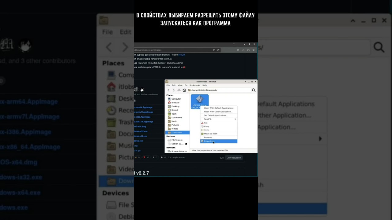Download the x64.dmg asset link

tap(140, 126)
